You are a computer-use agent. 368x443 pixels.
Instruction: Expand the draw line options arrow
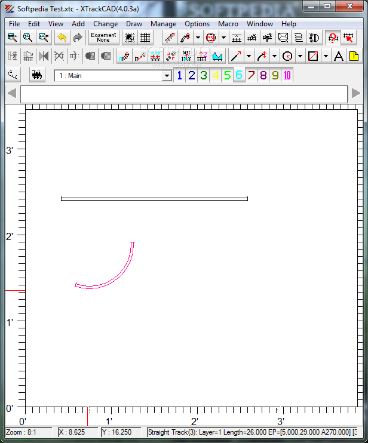(249, 56)
